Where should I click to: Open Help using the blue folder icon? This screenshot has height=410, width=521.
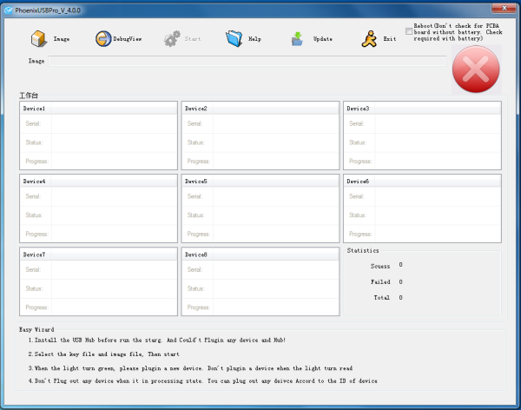coord(234,38)
